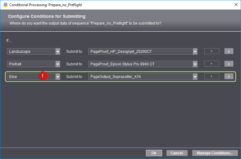Delete the Portrait condition row with trash icon
This screenshot has width=241, height=159.
[x=229, y=64]
